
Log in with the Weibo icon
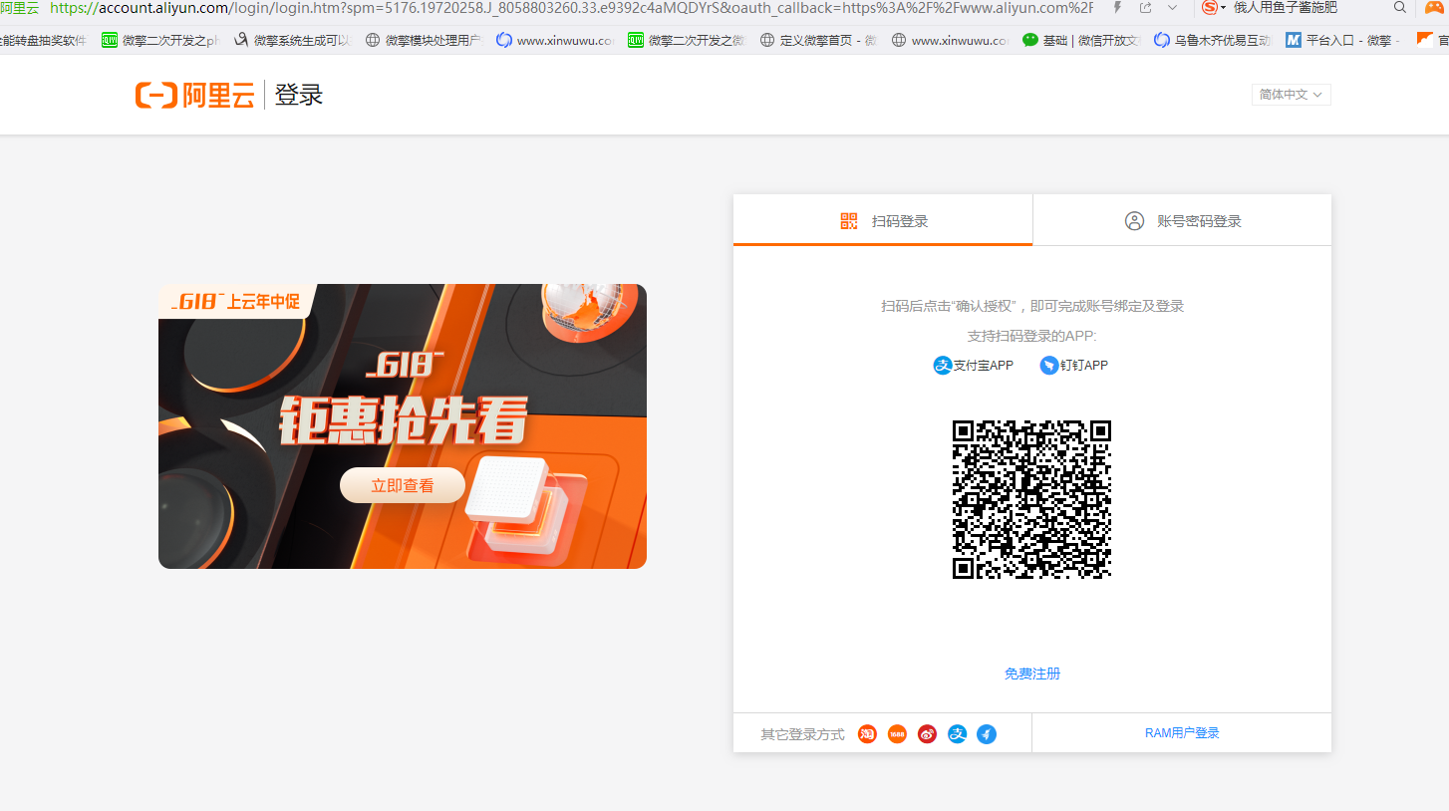tap(927, 734)
